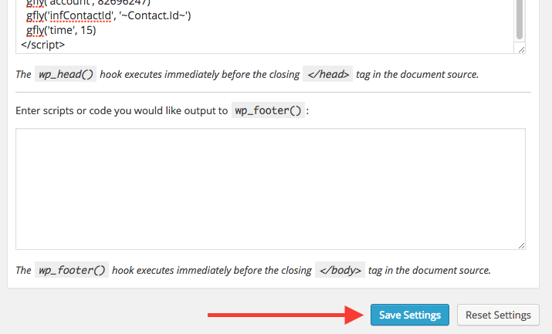Place cursor on the closing </script> line

pos(43,45)
